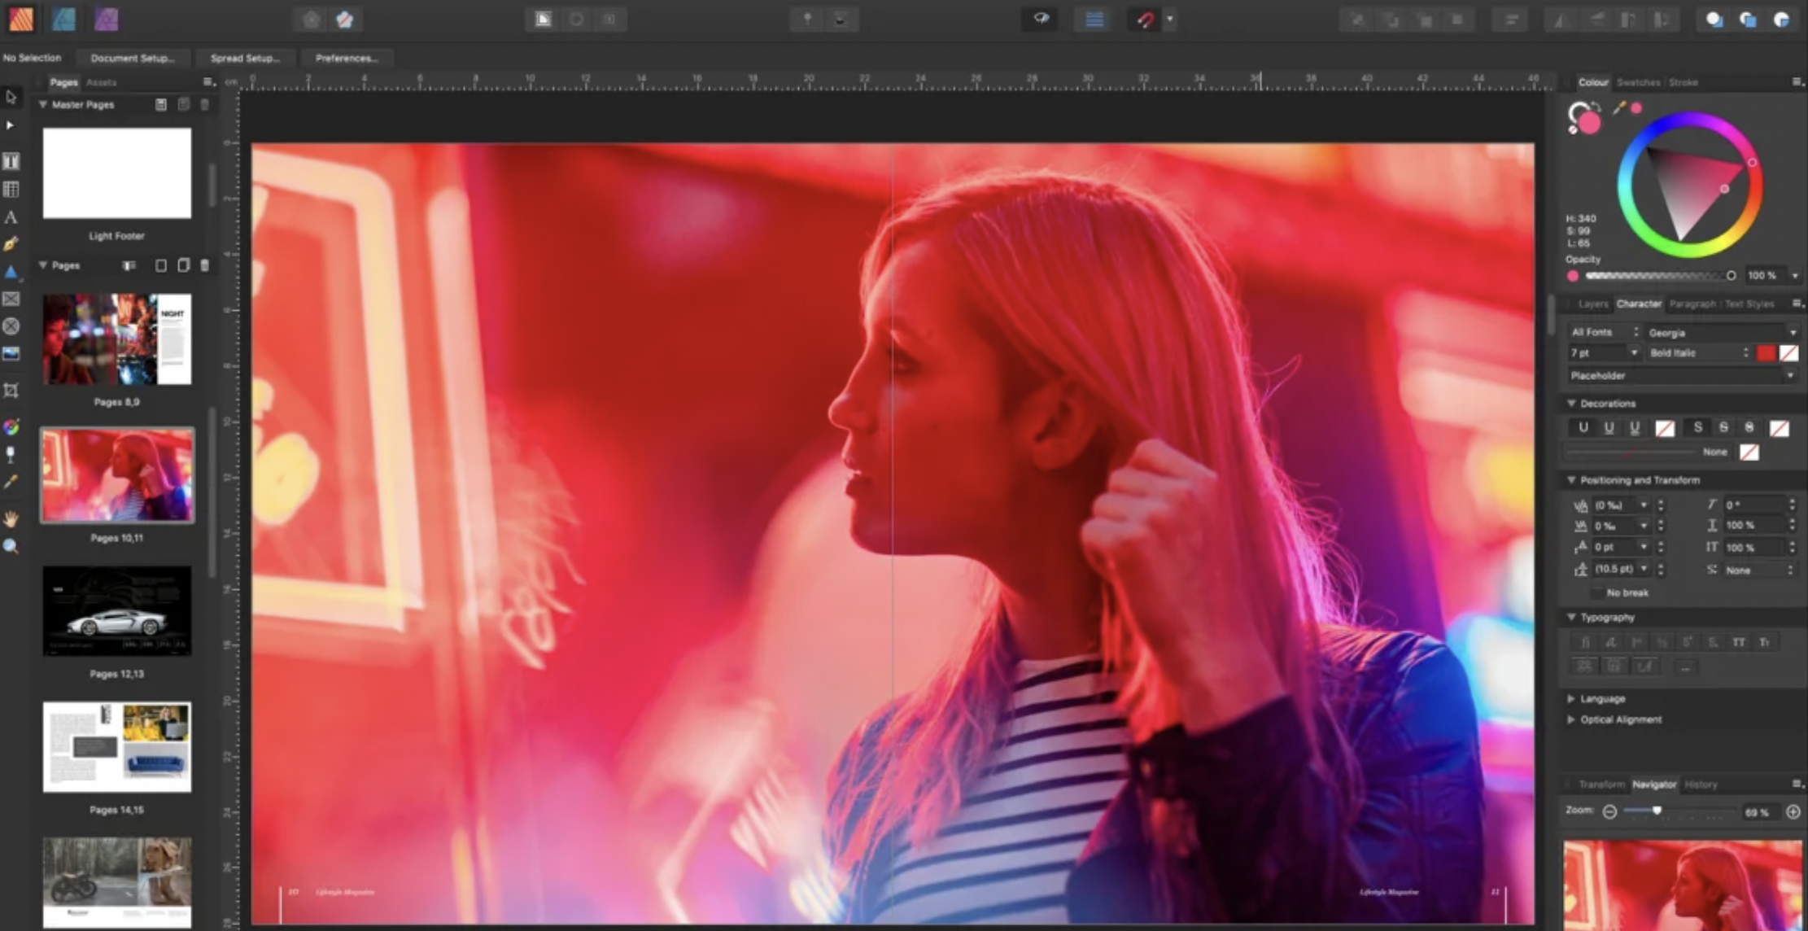The height and width of the screenshot is (931, 1808).
Task: Delete page using Pages trash icon
Action: (205, 265)
